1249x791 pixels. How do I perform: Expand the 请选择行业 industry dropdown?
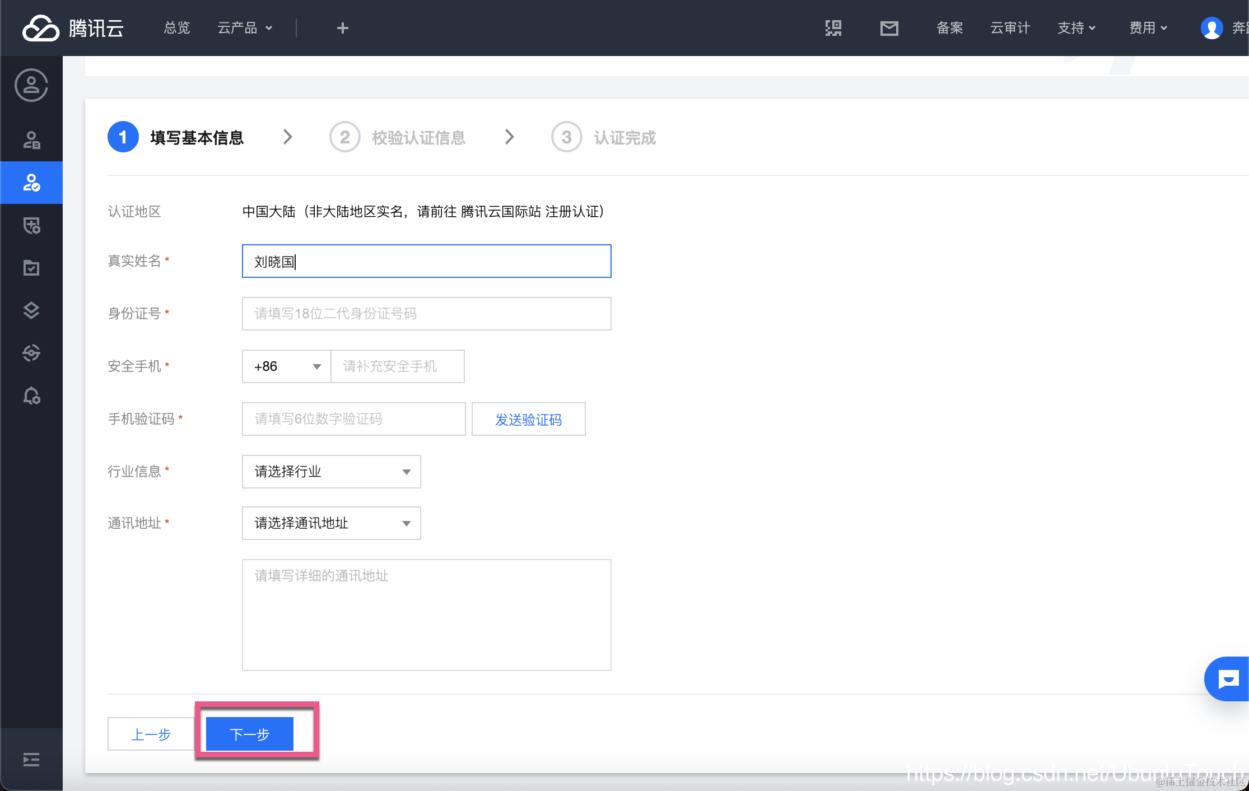[331, 472]
